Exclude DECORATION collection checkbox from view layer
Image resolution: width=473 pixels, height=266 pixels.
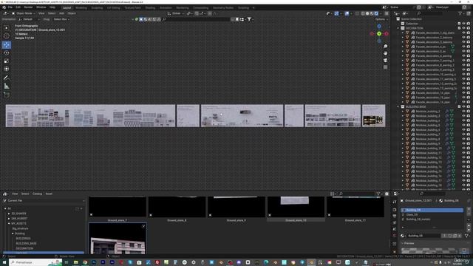point(459,28)
